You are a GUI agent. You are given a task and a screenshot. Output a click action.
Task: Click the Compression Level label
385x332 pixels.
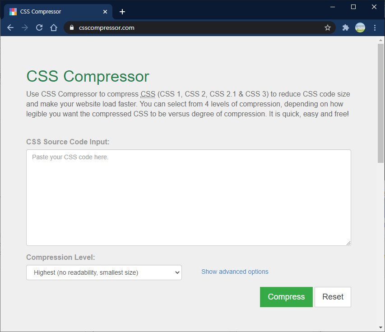60,257
